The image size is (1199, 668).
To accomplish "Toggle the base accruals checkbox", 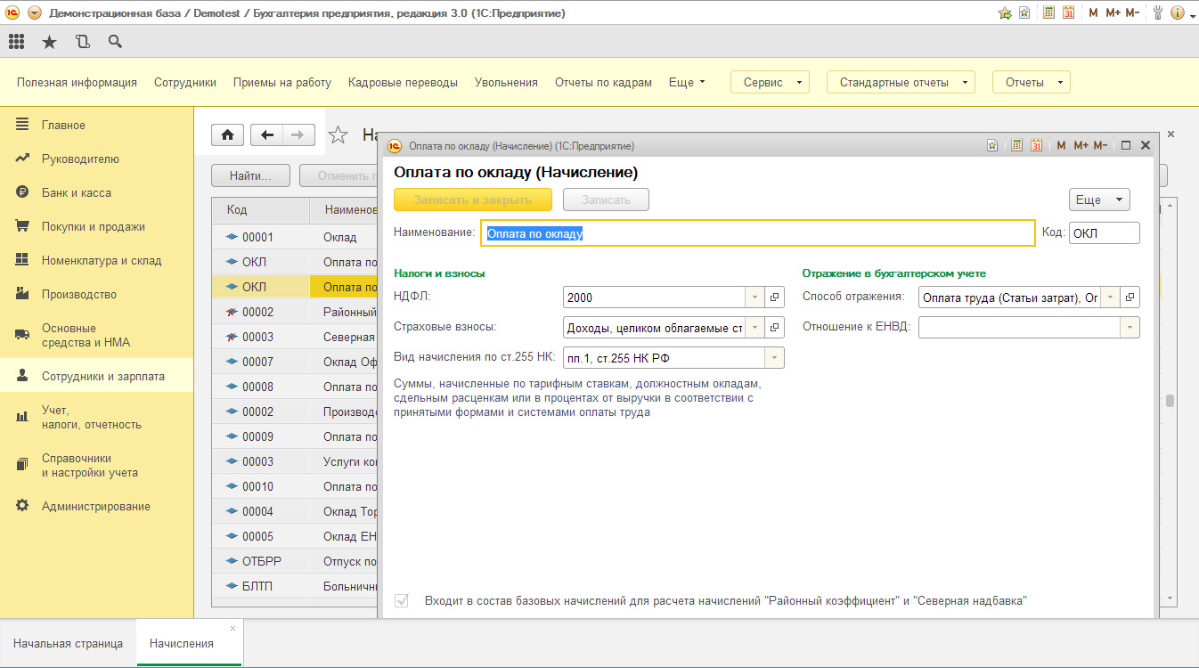I will pos(402,601).
